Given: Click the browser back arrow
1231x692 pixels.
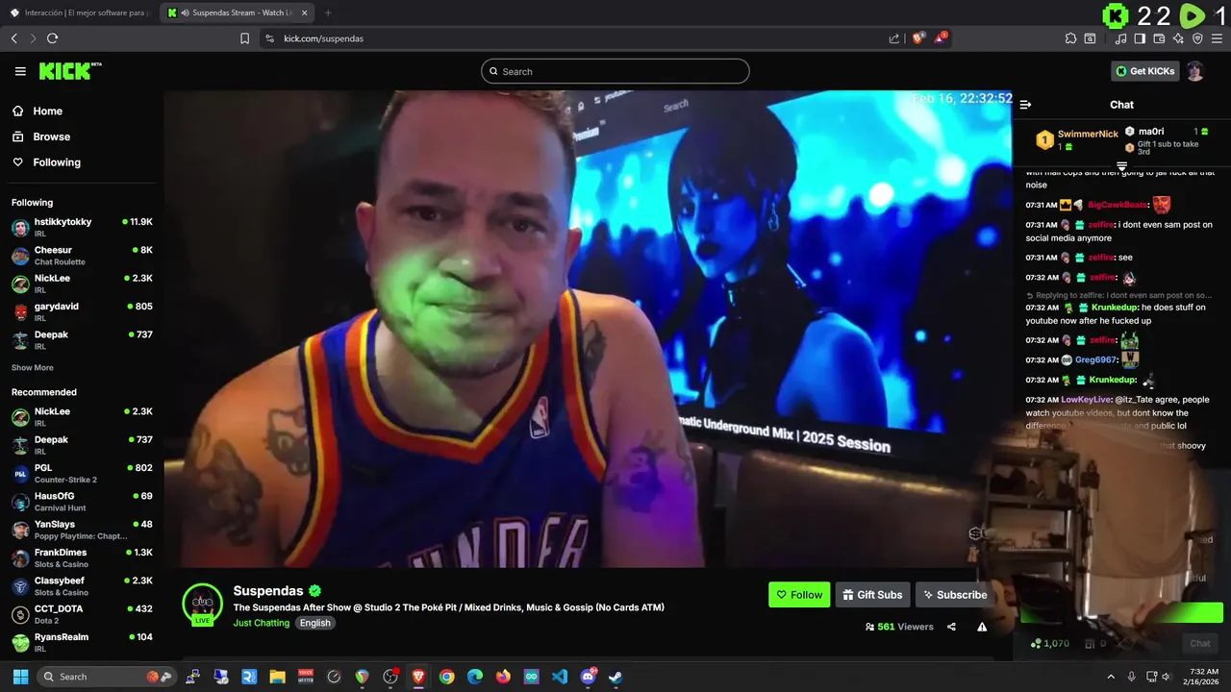Looking at the screenshot, I should pos(13,38).
